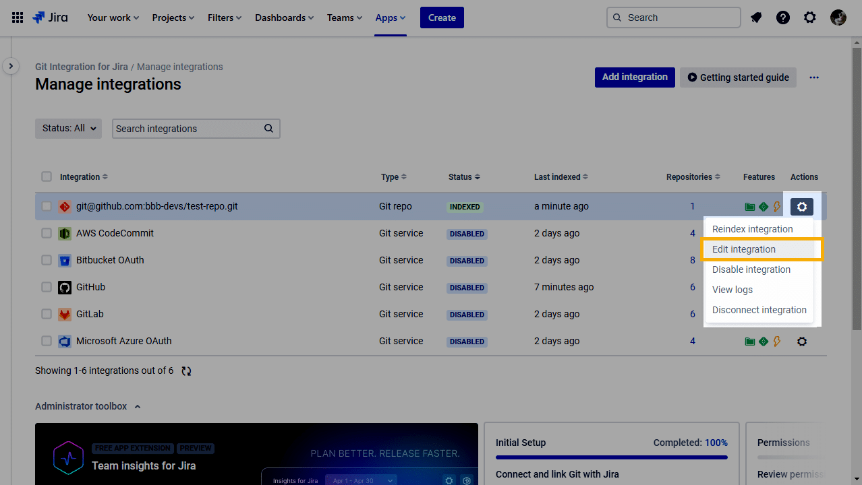Open the actions gear for Microsoft Azure OAuth
This screenshot has width=862, height=485.
[x=802, y=342]
